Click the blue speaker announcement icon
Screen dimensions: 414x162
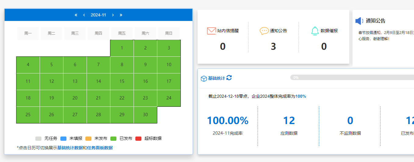[359, 21]
